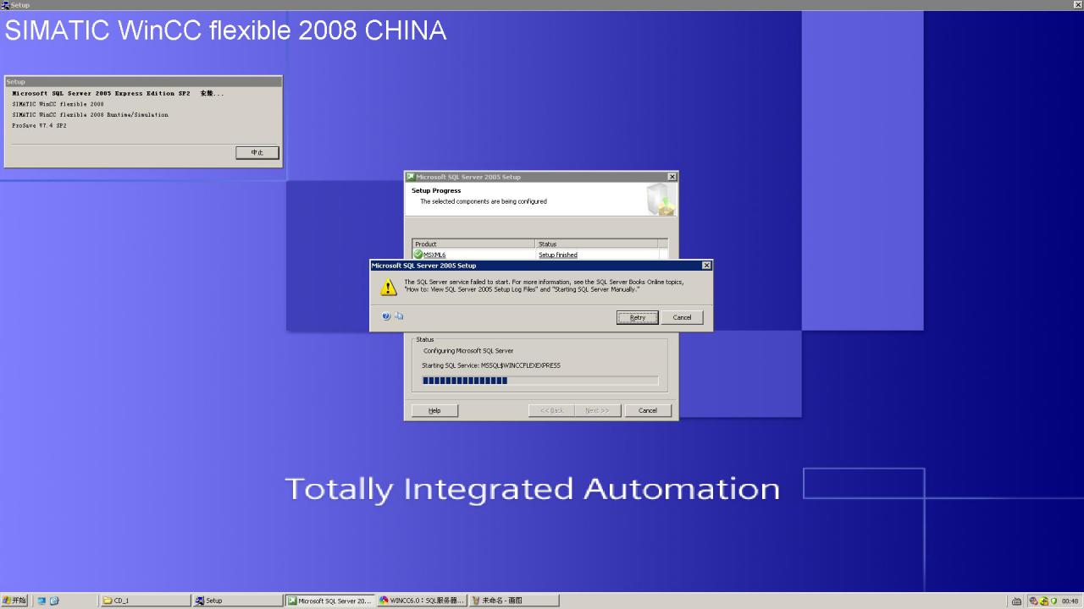Close the SQL Server error message box
Viewport: 1084px width, 609px height.
point(706,266)
